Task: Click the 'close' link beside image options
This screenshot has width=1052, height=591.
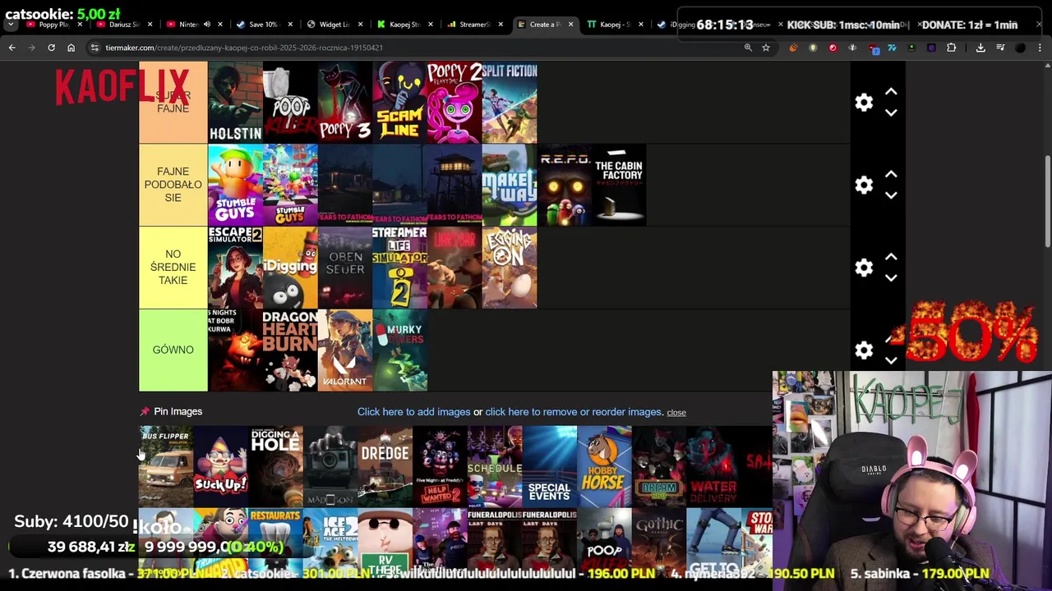Action: (676, 412)
